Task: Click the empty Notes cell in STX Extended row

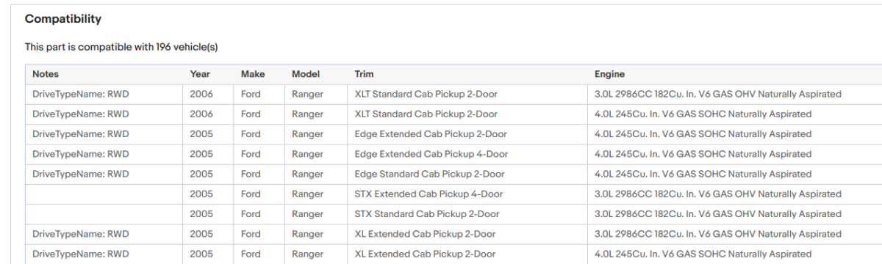Action: click(x=104, y=194)
